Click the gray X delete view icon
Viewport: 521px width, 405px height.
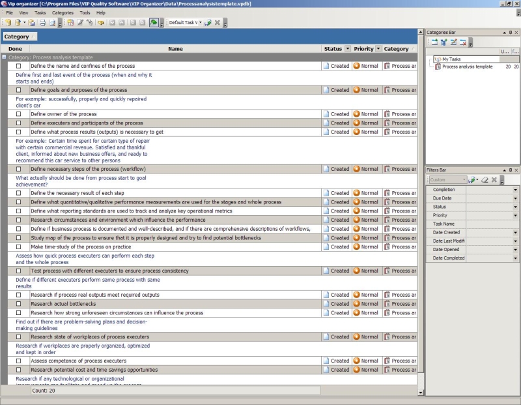coord(218,23)
